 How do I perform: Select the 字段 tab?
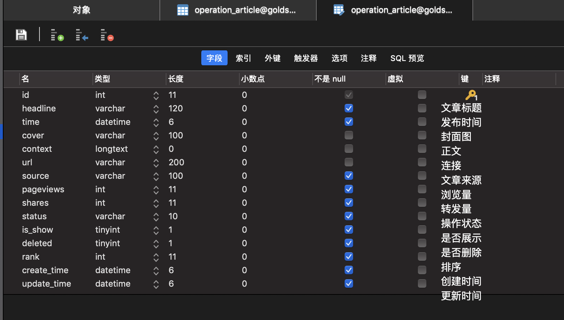[x=214, y=58]
